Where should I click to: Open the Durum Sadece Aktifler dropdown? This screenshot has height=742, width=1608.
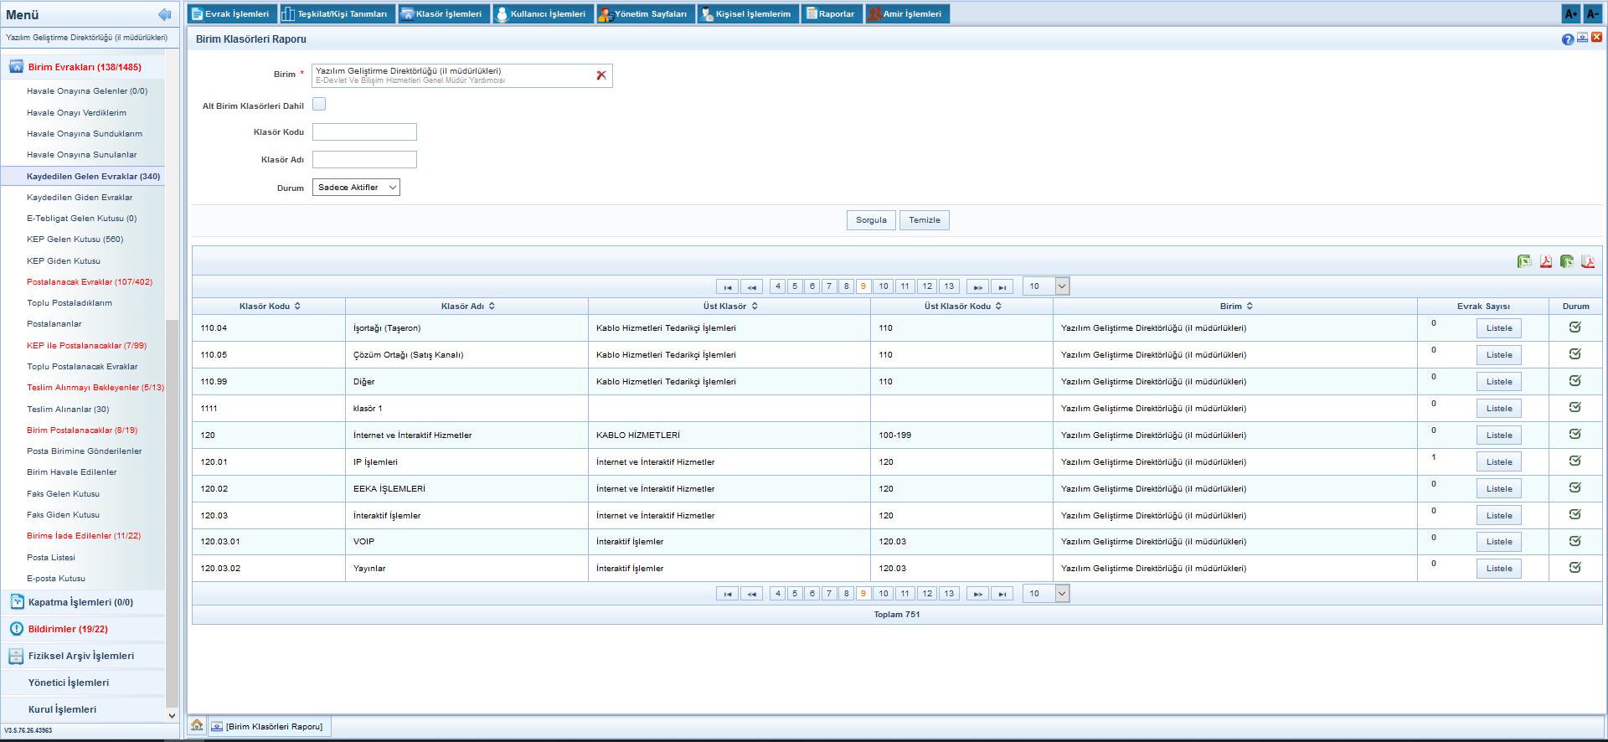pos(356,188)
